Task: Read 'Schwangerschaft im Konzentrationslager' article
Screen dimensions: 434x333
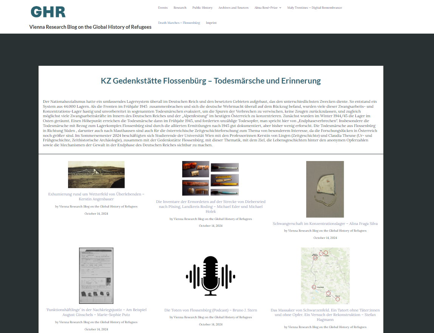Action: pyautogui.click(x=325, y=223)
